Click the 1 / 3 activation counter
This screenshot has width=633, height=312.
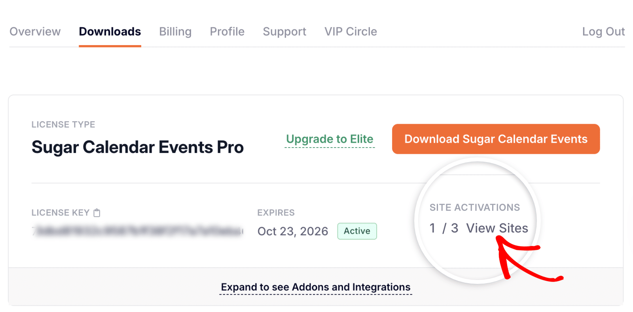443,228
